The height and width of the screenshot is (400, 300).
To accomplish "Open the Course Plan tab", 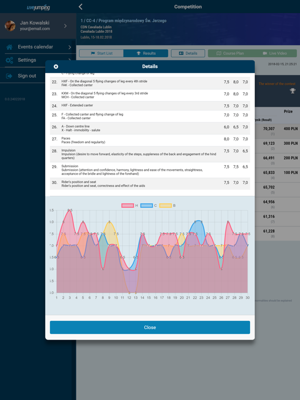I will 230,53.
